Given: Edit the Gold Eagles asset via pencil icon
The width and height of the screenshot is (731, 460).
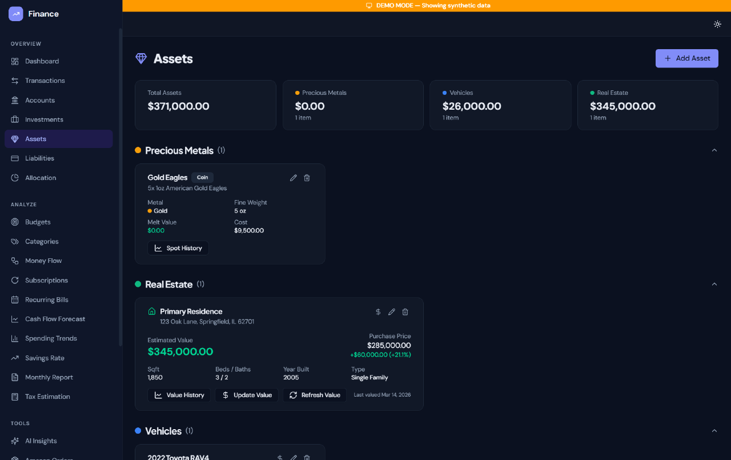Looking at the screenshot, I should click(293, 178).
